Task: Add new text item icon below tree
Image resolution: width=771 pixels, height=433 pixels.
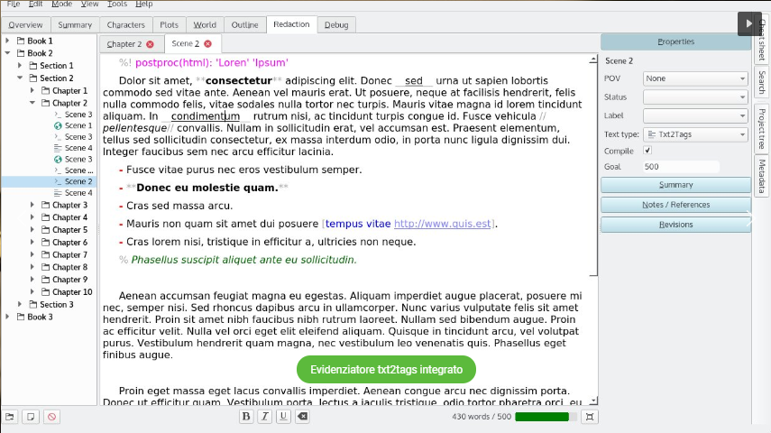Action: (31, 417)
